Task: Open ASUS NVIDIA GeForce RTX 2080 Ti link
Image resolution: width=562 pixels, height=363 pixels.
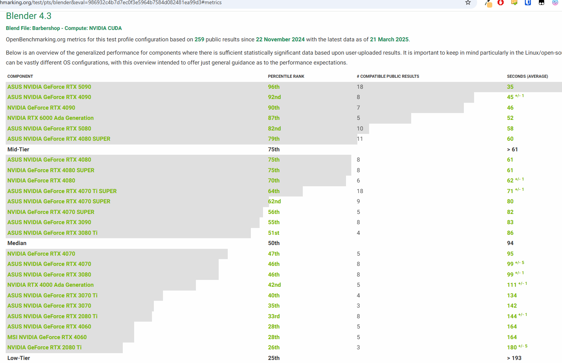Action: point(52,316)
